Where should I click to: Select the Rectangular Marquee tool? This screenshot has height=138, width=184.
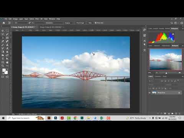tap(7, 31)
